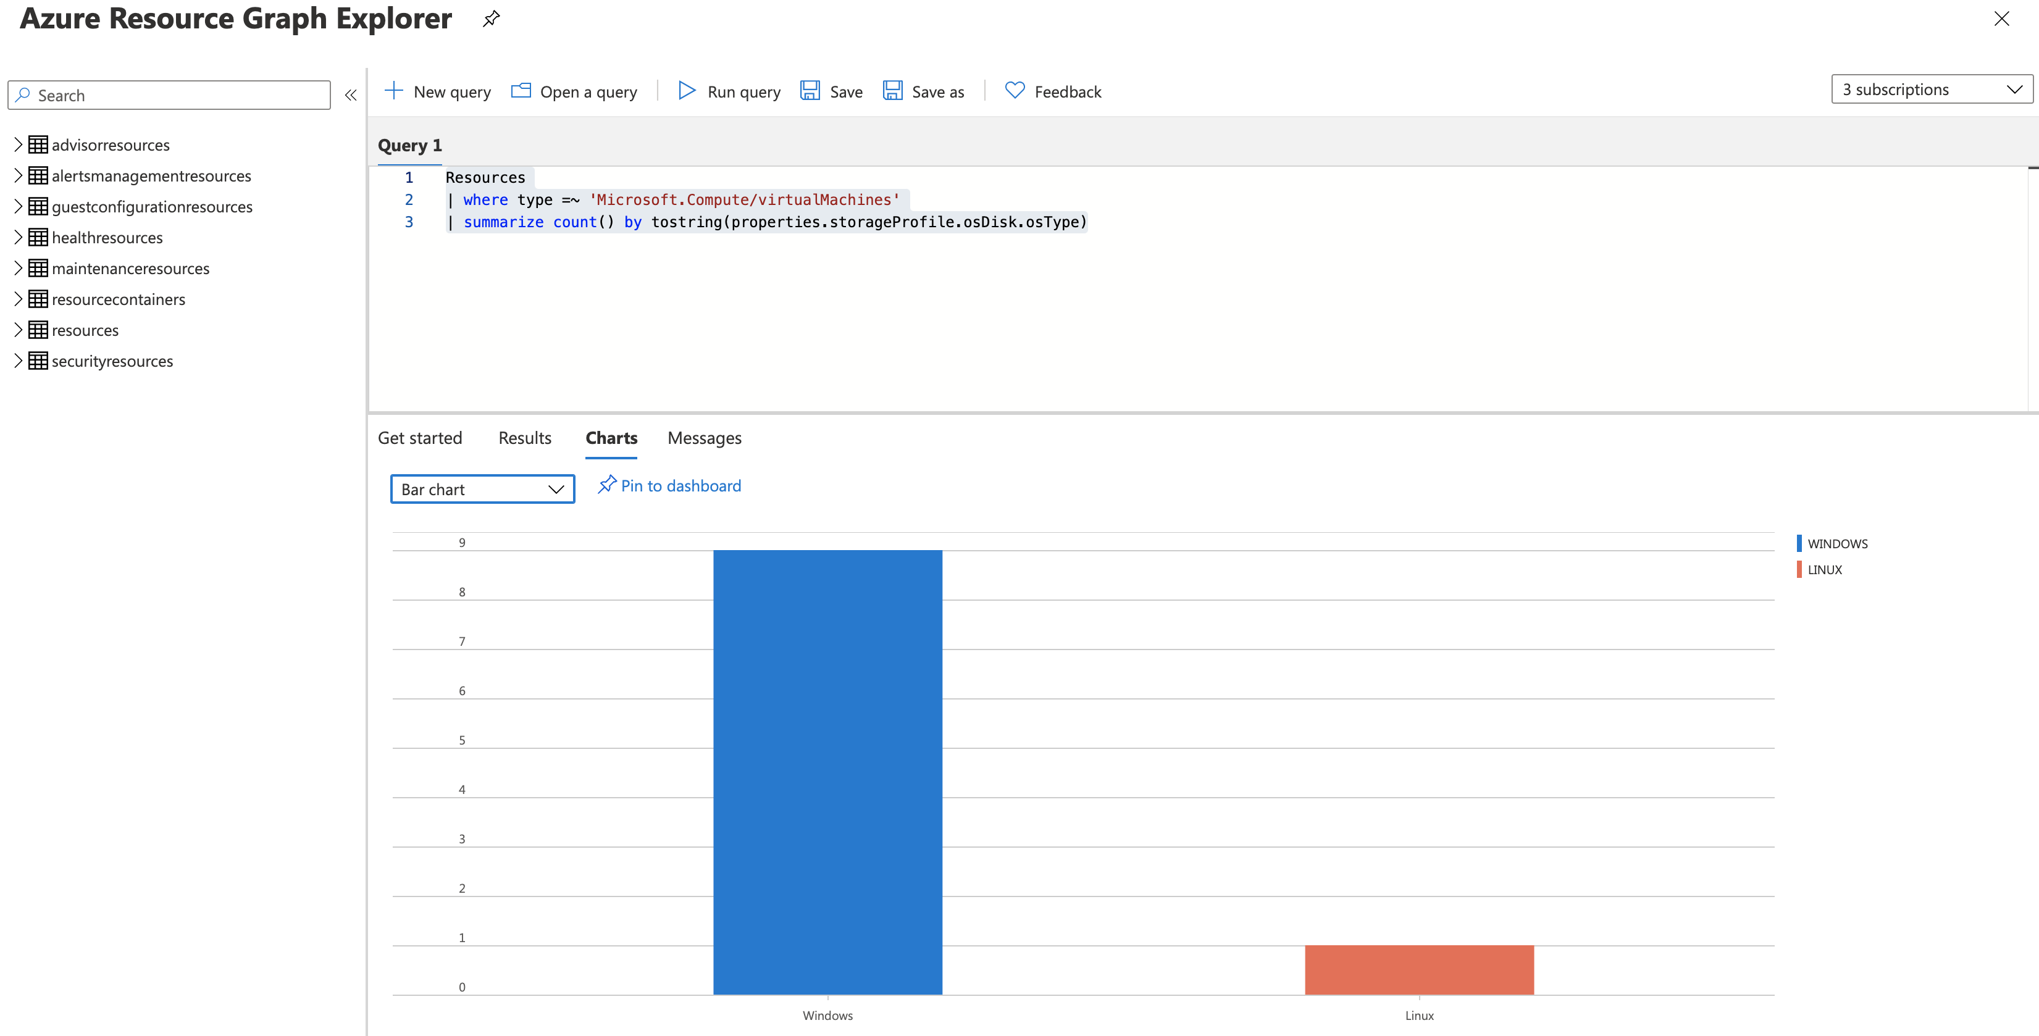Select the maintenanceresources tree label

[x=131, y=269]
